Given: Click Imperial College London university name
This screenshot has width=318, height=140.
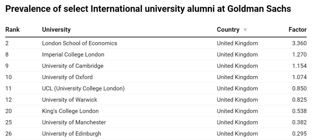Looking at the screenshot, I should [73, 55].
